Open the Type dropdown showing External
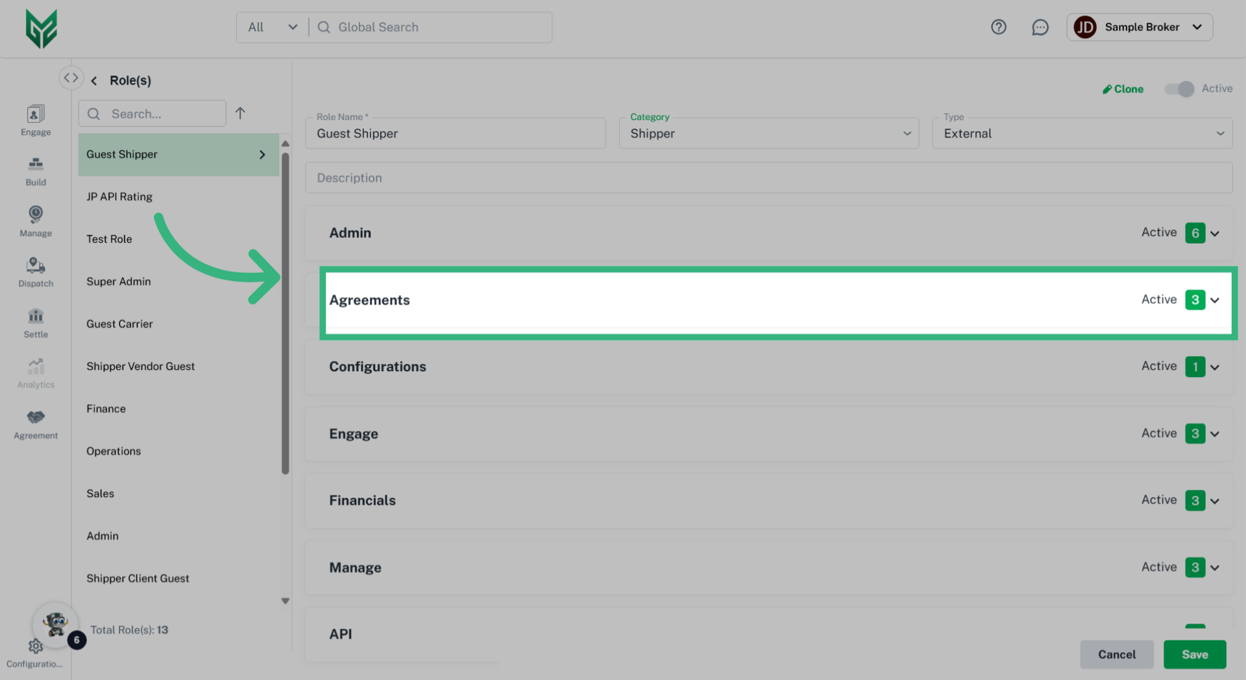1246x680 pixels. (1219, 133)
